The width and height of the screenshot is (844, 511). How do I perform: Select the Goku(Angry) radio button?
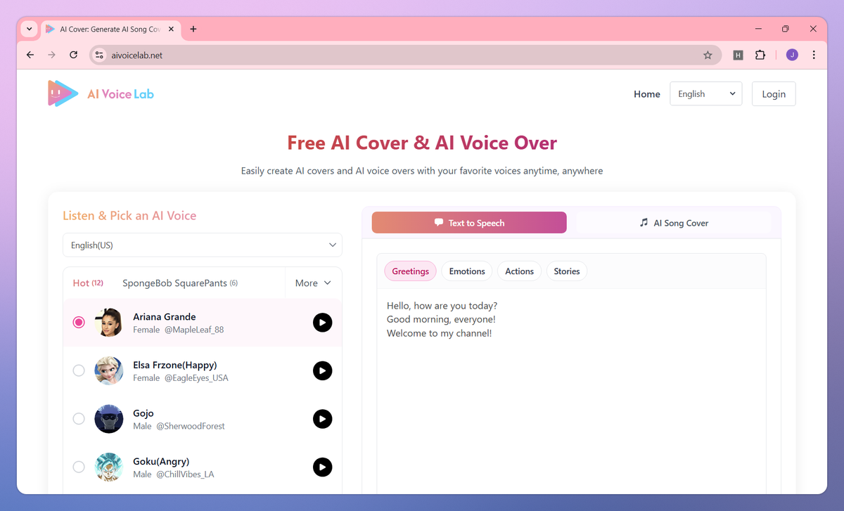coord(79,467)
